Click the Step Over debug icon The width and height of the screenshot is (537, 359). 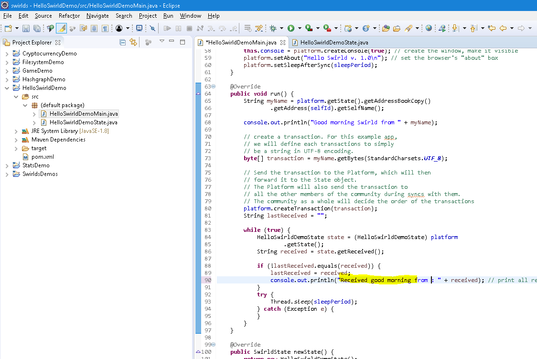pyautogui.click(x=222, y=28)
